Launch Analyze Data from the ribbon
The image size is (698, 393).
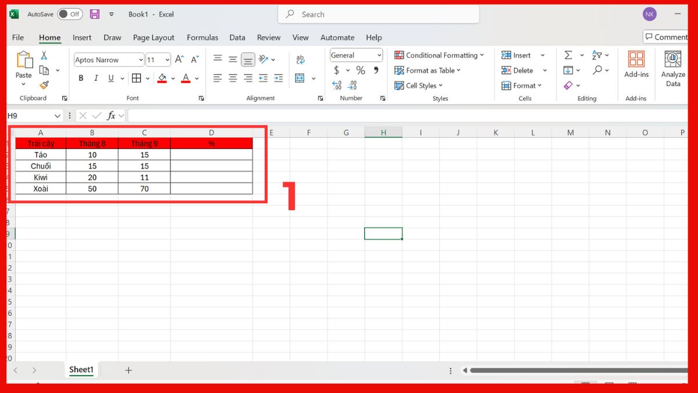point(672,68)
